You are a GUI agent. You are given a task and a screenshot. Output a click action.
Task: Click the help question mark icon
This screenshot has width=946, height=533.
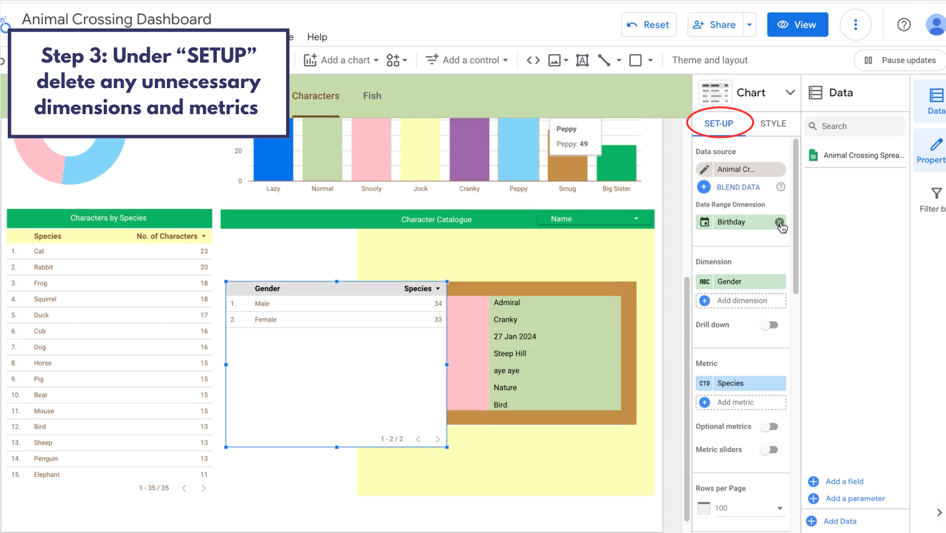click(x=904, y=25)
